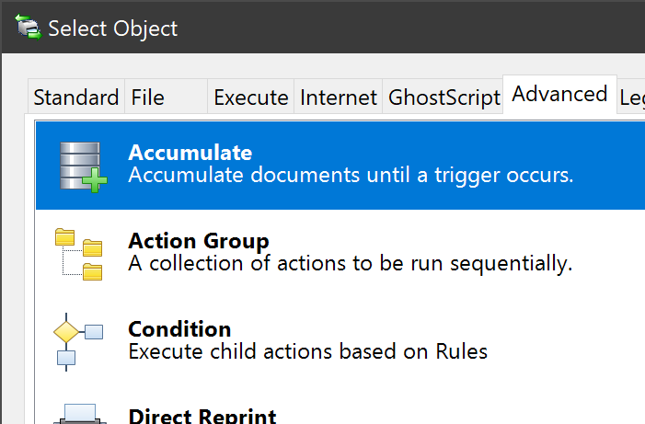Click 'Accumulate documents until a trigger occurs' description
Image resolution: width=645 pixels, height=424 pixels.
pyautogui.click(x=351, y=175)
